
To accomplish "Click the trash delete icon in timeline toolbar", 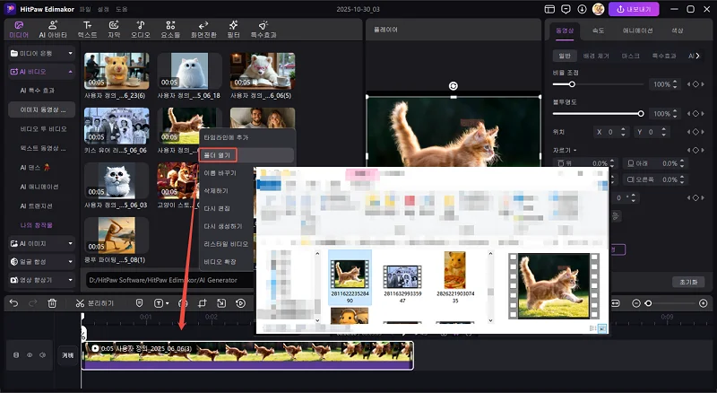I will (x=52, y=303).
